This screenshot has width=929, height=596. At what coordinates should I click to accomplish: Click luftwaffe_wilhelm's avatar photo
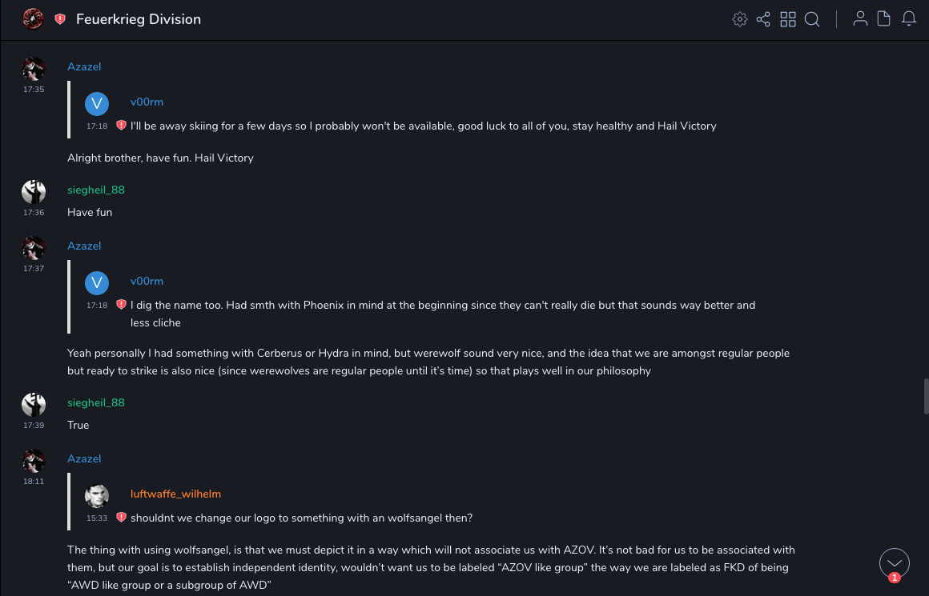click(x=97, y=496)
